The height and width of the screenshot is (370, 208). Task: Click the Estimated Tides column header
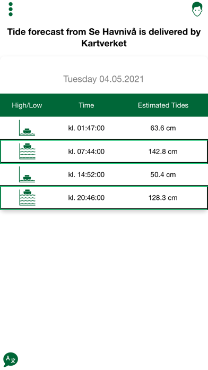163,105
